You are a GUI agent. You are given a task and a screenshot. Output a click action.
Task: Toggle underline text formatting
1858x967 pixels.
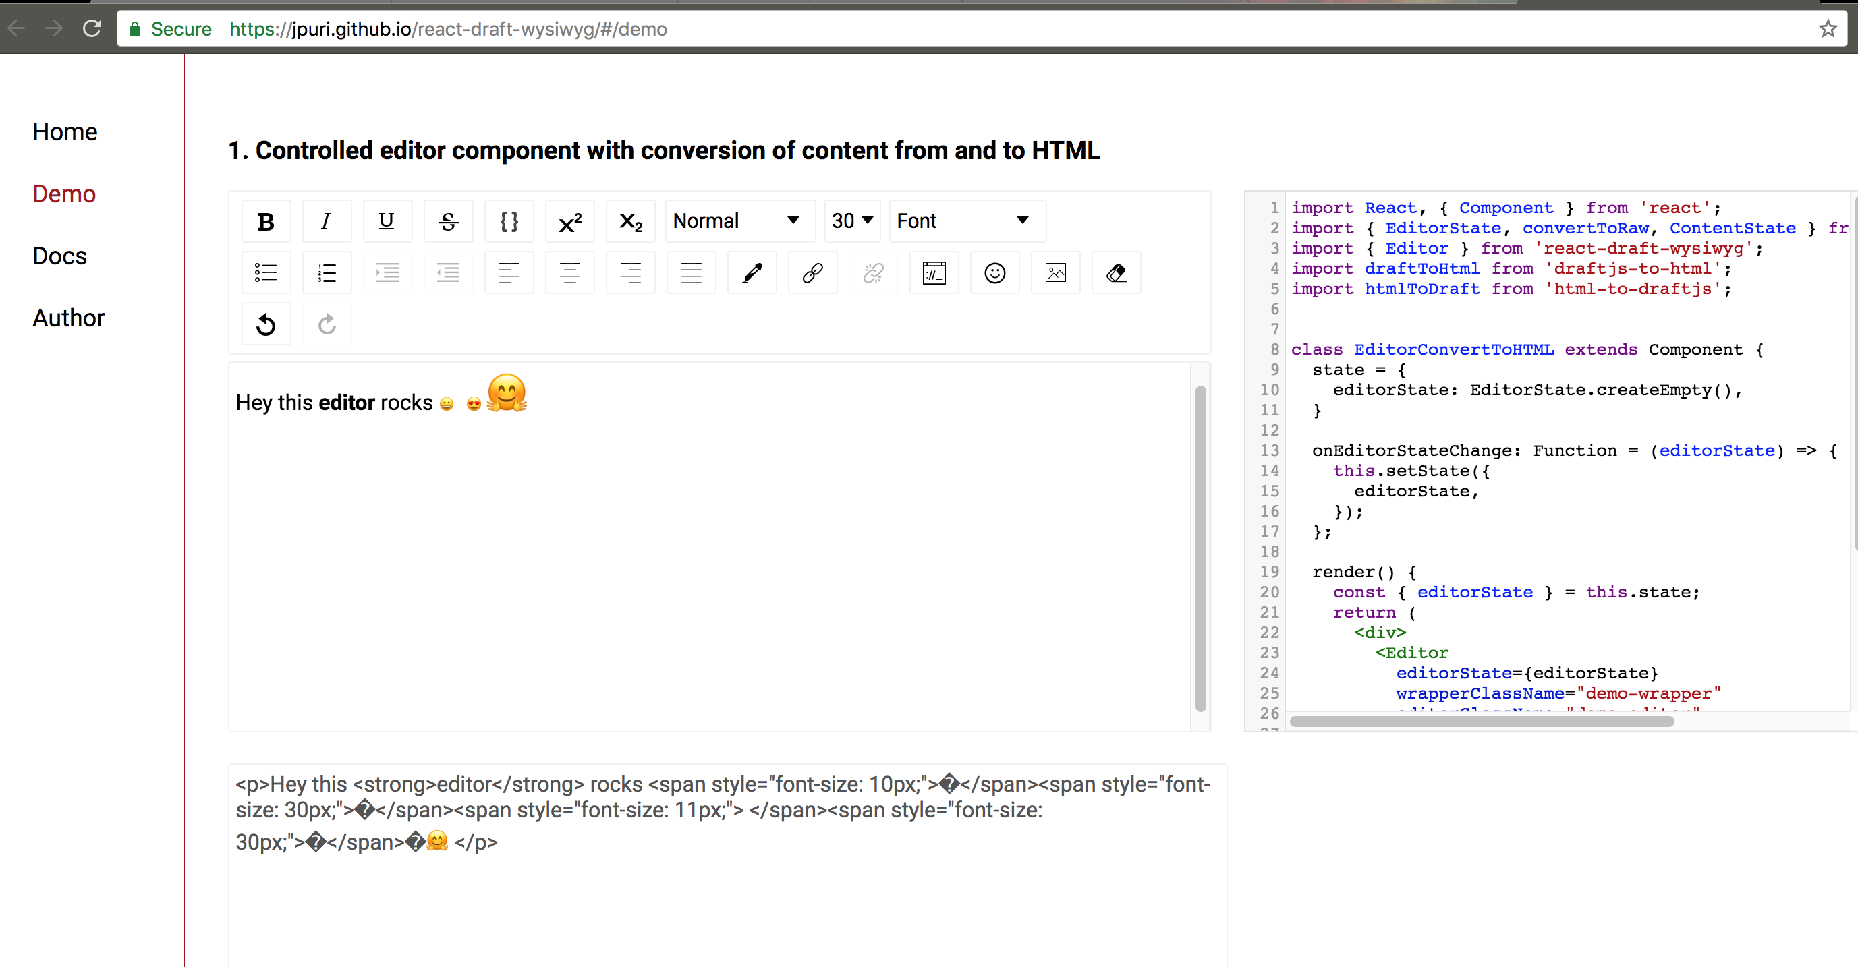pos(387,221)
